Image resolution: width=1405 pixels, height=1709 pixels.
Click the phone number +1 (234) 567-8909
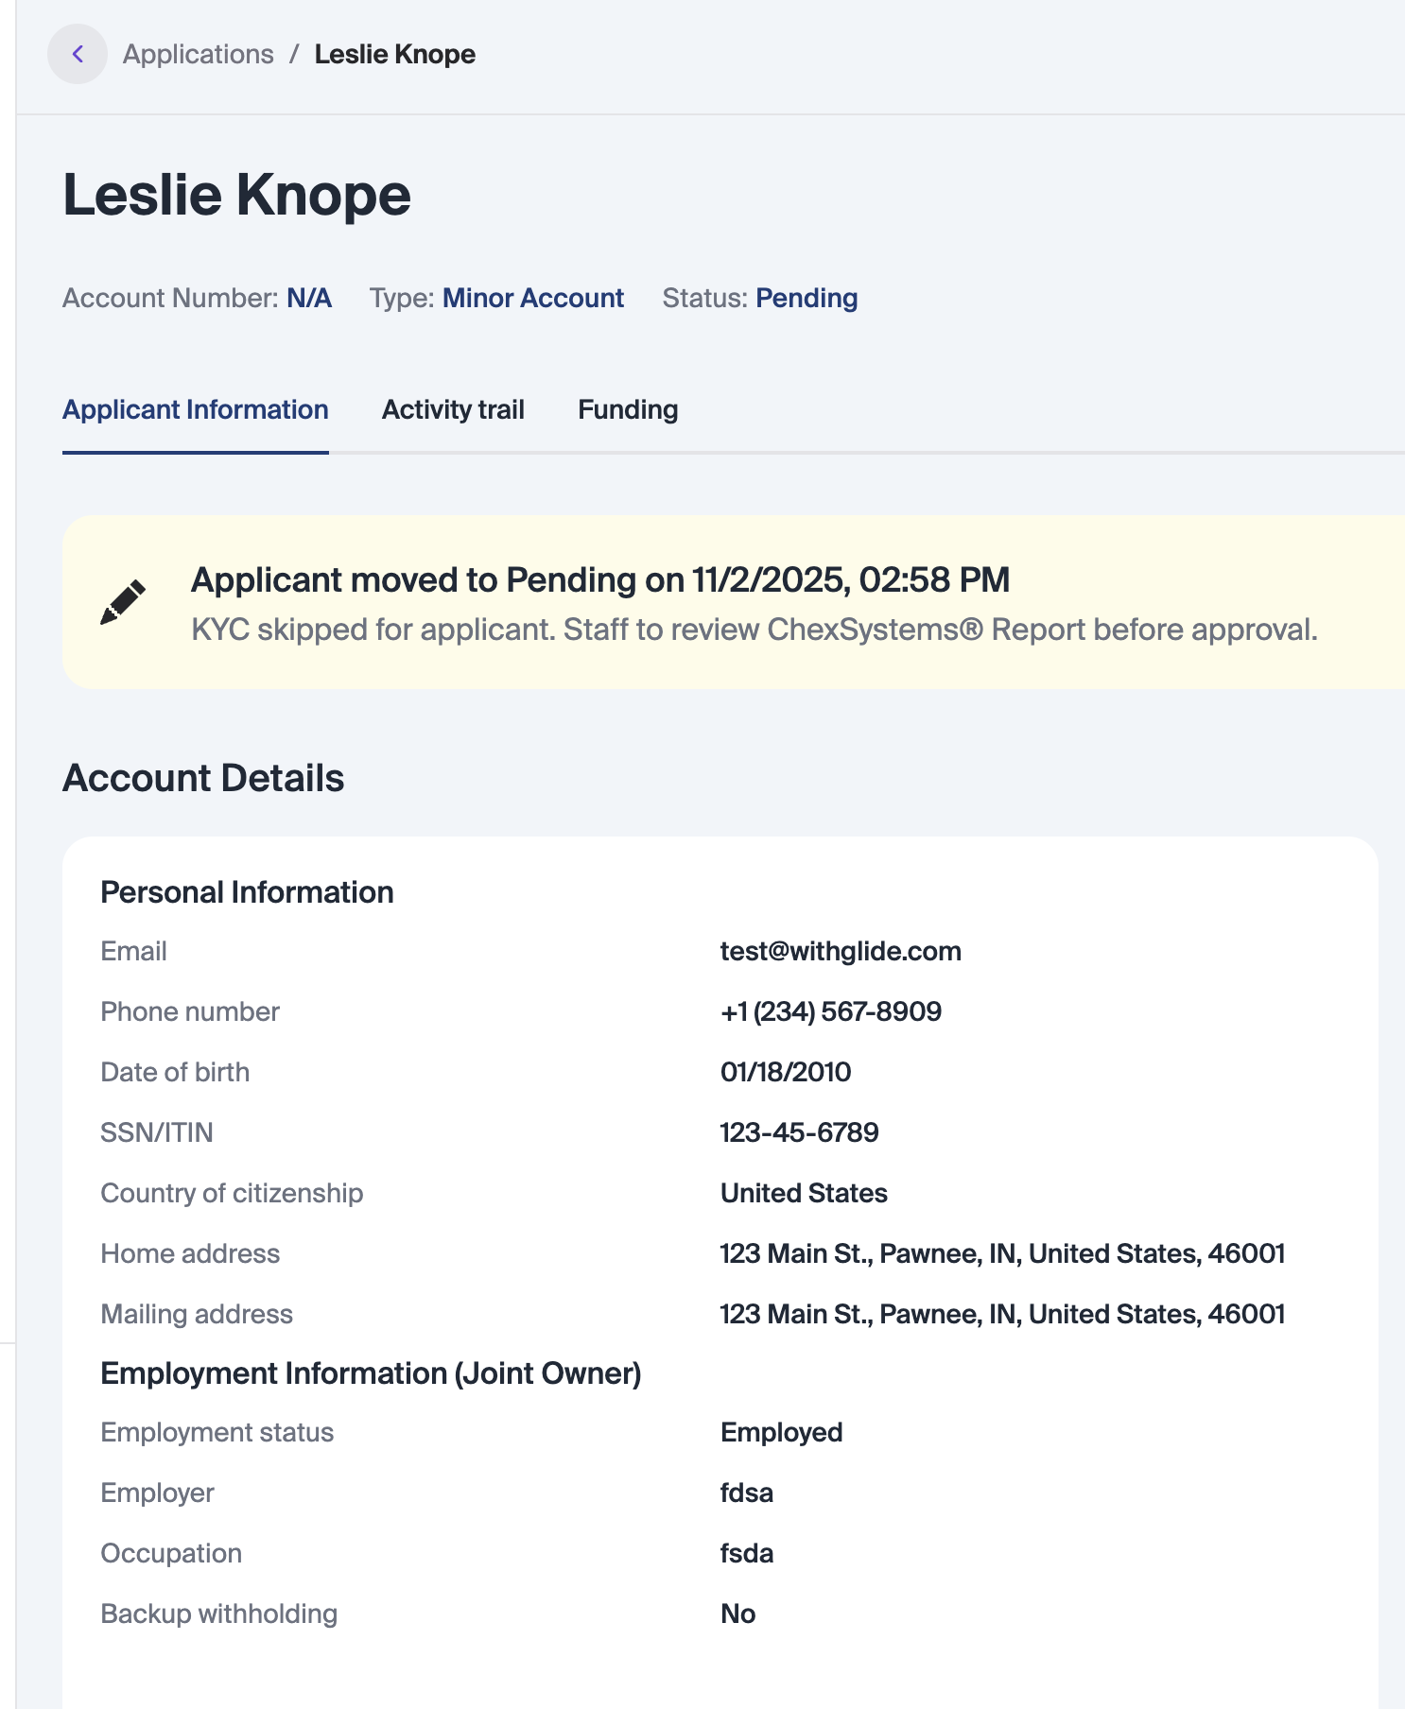coord(830,1012)
